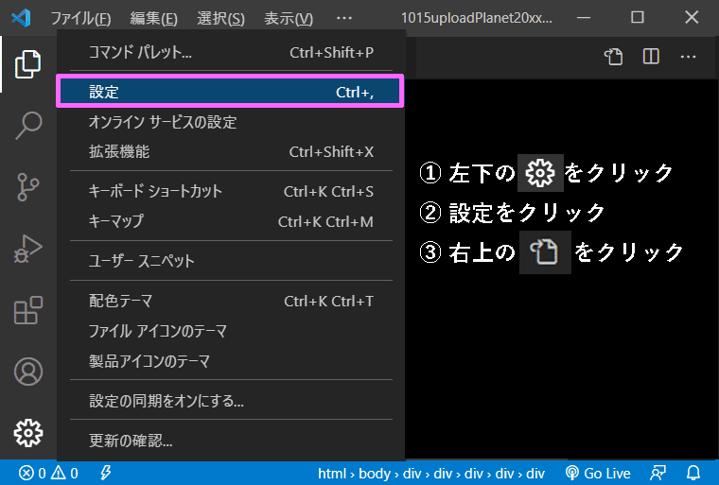Select 設定 in the manage menu
This screenshot has height=485, width=719.
[230, 91]
